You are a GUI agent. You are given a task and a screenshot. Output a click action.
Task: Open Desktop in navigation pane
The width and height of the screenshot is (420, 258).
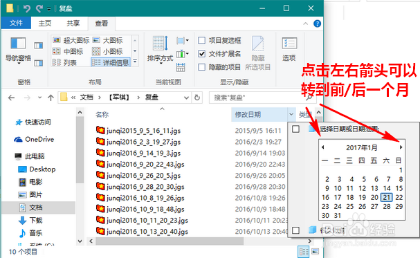pyautogui.click(x=37, y=169)
